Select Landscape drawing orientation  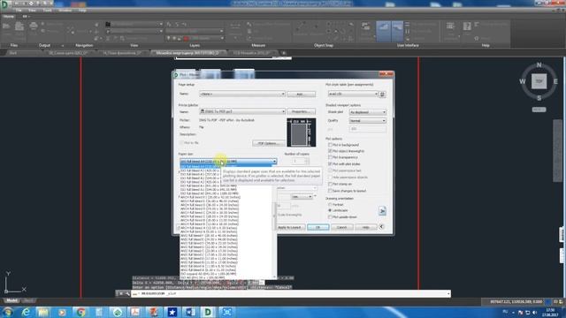(x=330, y=210)
